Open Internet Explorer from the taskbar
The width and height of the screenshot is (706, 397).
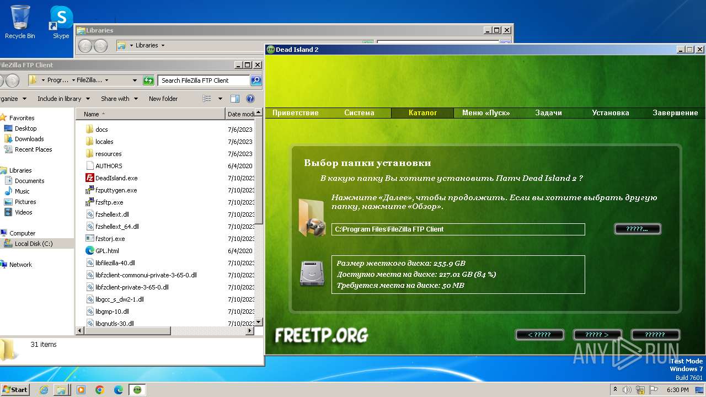[44, 390]
